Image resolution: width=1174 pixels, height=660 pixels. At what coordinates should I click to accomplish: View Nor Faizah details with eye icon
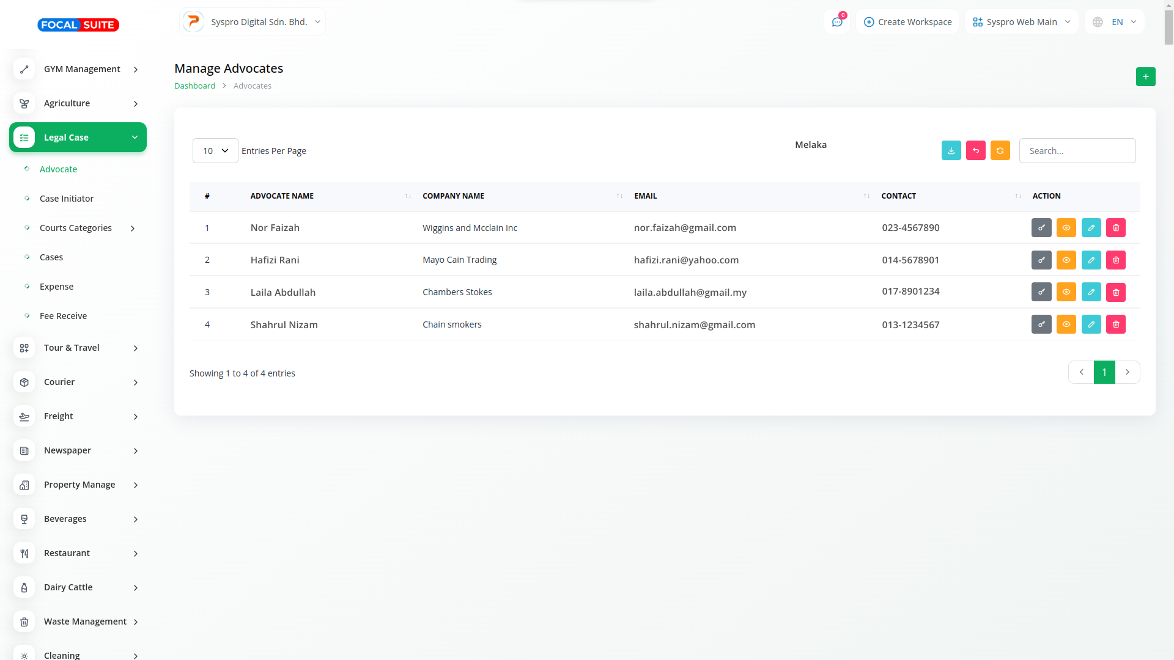click(x=1066, y=228)
